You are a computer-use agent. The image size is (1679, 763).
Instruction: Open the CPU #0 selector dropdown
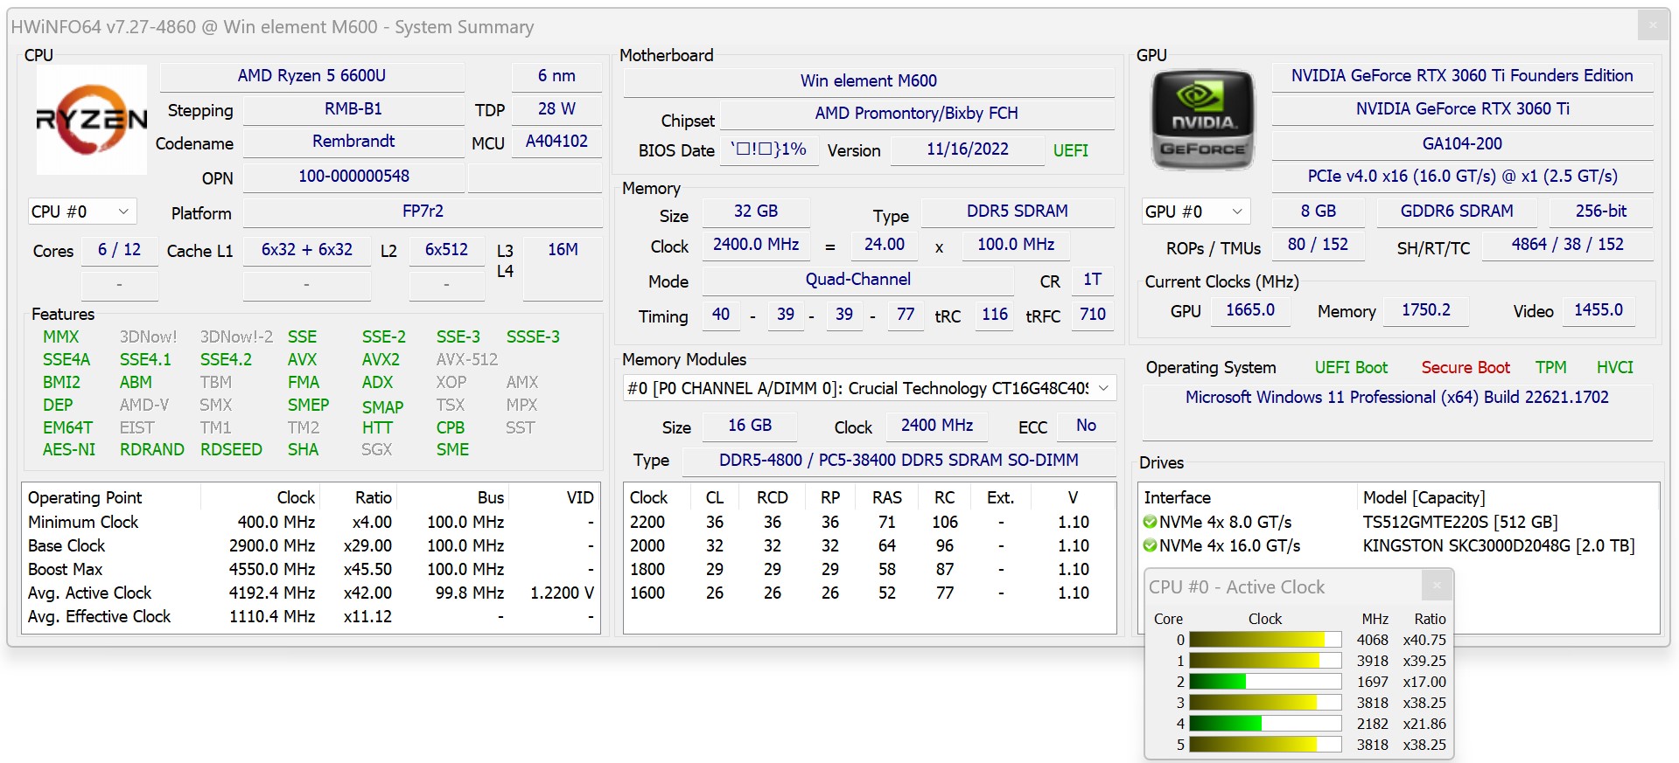tap(81, 212)
